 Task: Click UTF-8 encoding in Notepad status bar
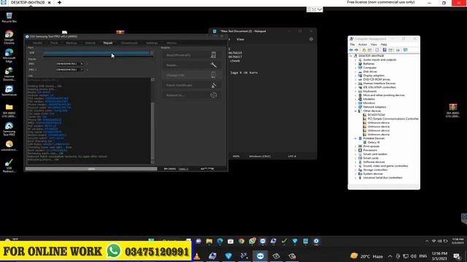pos(292,156)
